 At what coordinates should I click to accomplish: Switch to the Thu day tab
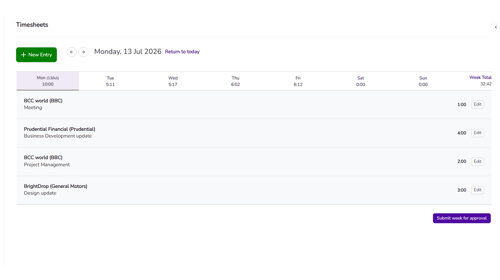235,81
